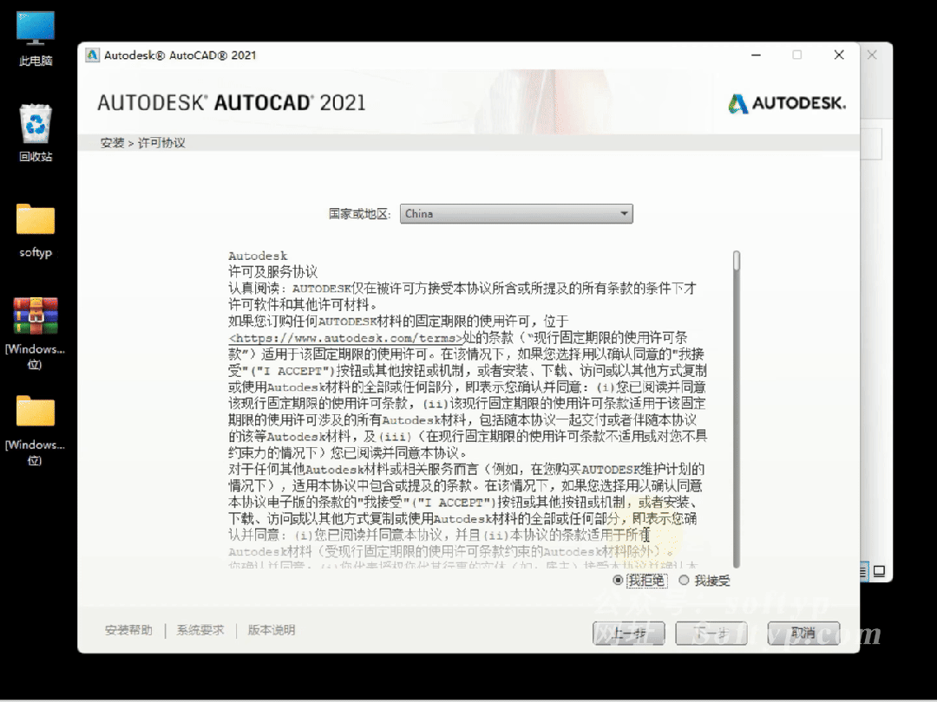Close the background window behind the installer

(x=873, y=55)
